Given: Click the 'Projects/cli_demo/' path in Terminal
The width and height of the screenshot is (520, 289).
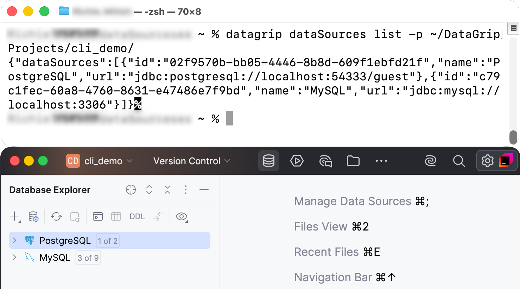Looking at the screenshot, I should 71,48.
